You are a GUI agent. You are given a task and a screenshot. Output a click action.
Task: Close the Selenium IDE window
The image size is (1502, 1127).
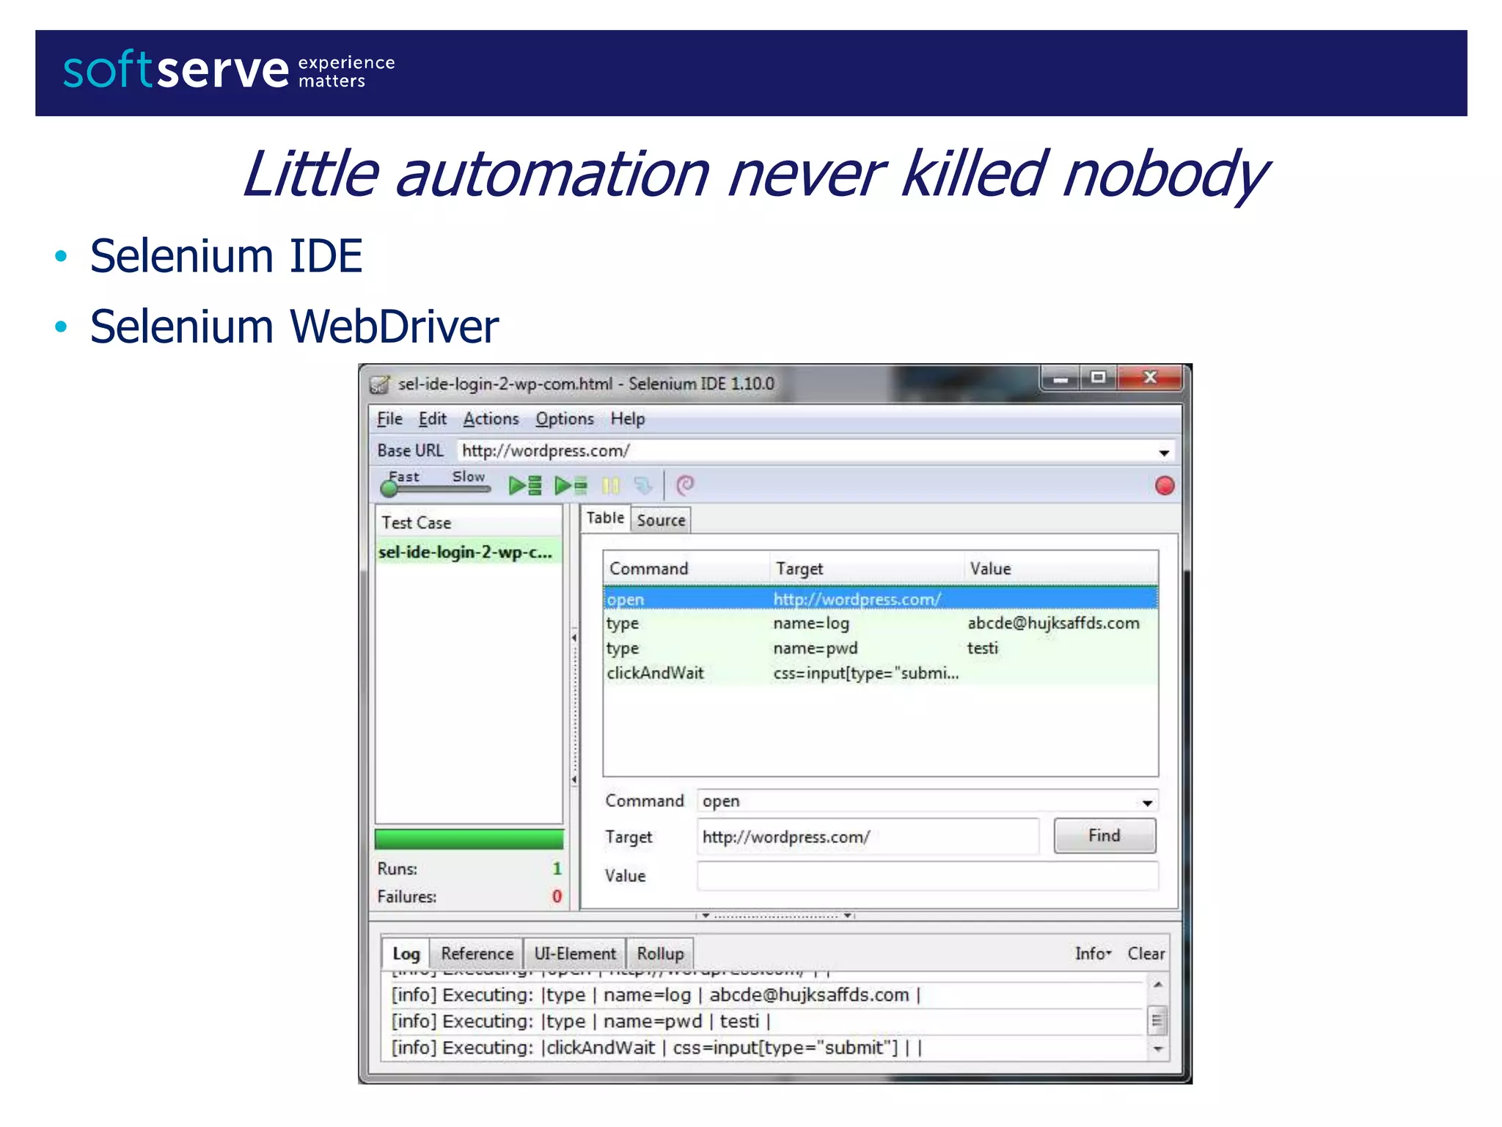tap(1149, 378)
